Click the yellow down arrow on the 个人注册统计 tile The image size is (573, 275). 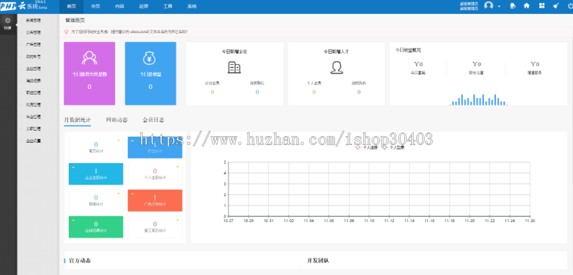coord(178,167)
